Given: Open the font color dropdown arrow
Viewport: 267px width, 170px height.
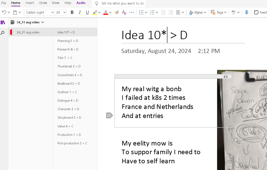Looking at the screenshot, I should 110,13.
